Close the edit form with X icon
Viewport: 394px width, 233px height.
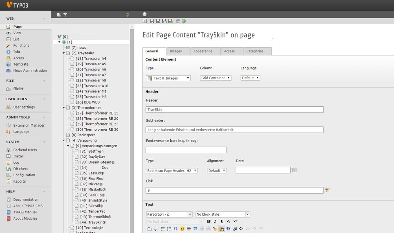(145, 21)
